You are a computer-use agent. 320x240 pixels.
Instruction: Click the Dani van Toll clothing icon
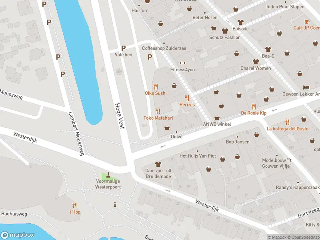click(158, 164)
